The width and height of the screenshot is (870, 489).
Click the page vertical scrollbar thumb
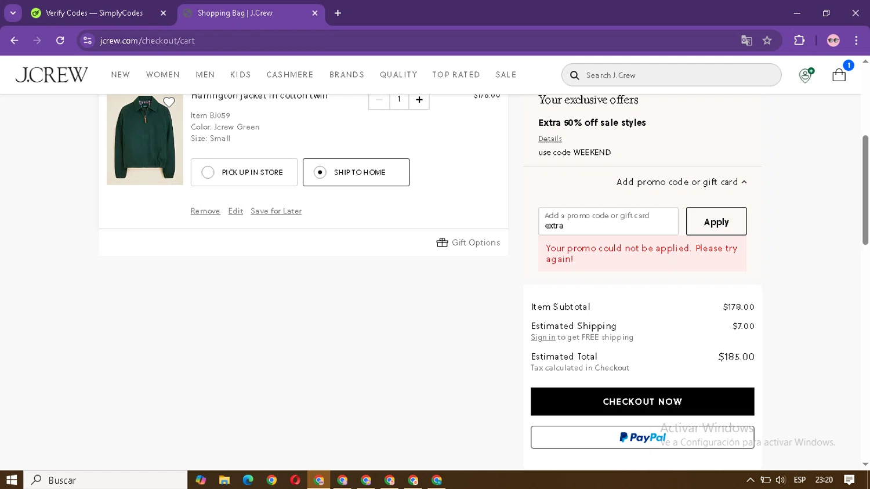(x=865, y=190)
